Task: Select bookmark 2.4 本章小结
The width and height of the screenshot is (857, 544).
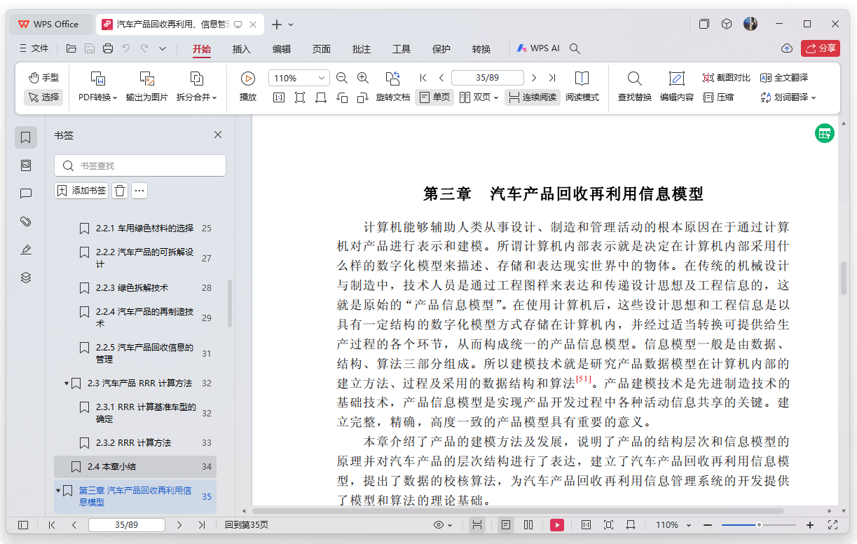Action: click(135, 466)
